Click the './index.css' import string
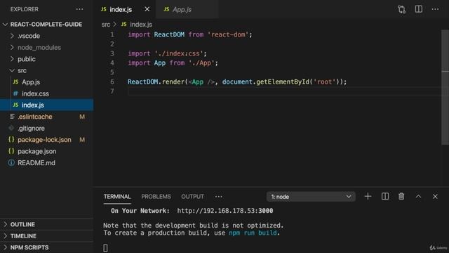Viewport: 449px width, 253px height. pyautogui.click(x=179, y=53)
